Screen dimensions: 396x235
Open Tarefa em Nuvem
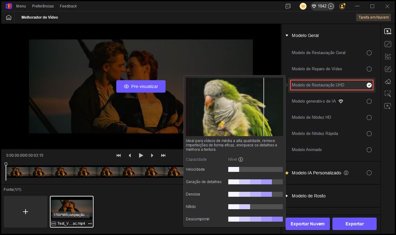click(373, 18)
